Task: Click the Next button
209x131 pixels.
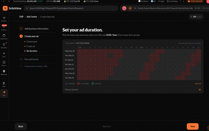Action: tap(193, 126)
